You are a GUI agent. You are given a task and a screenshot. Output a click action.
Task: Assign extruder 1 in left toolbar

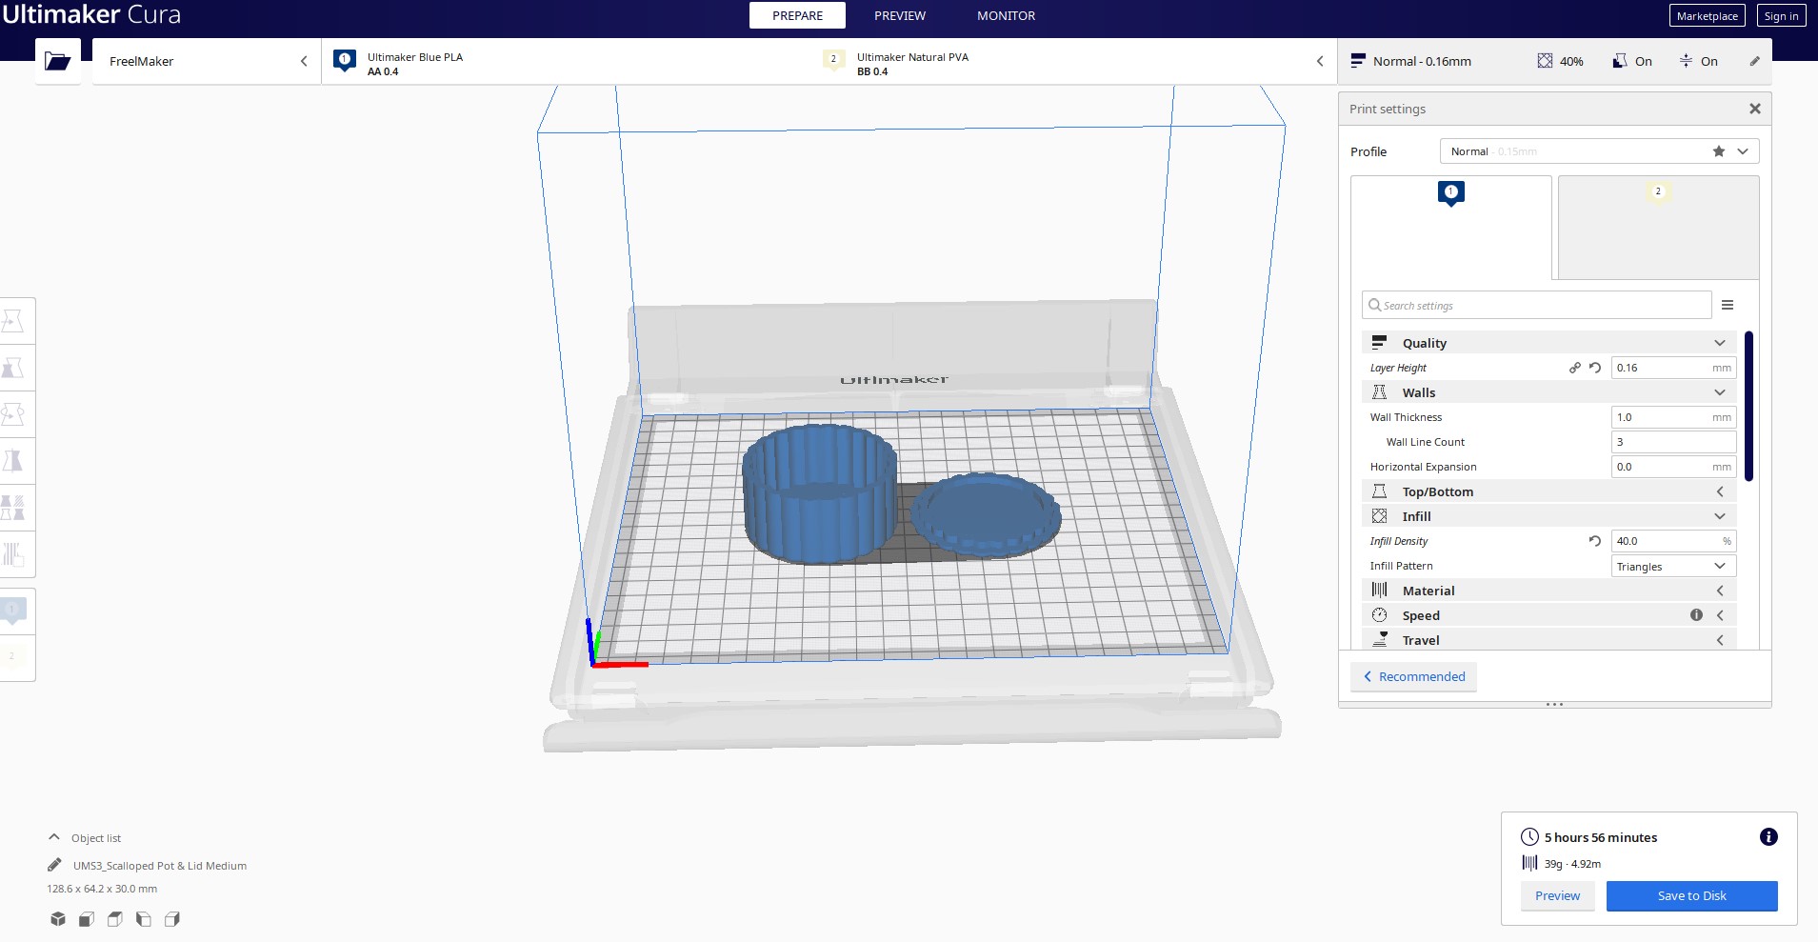click(13, 611)
